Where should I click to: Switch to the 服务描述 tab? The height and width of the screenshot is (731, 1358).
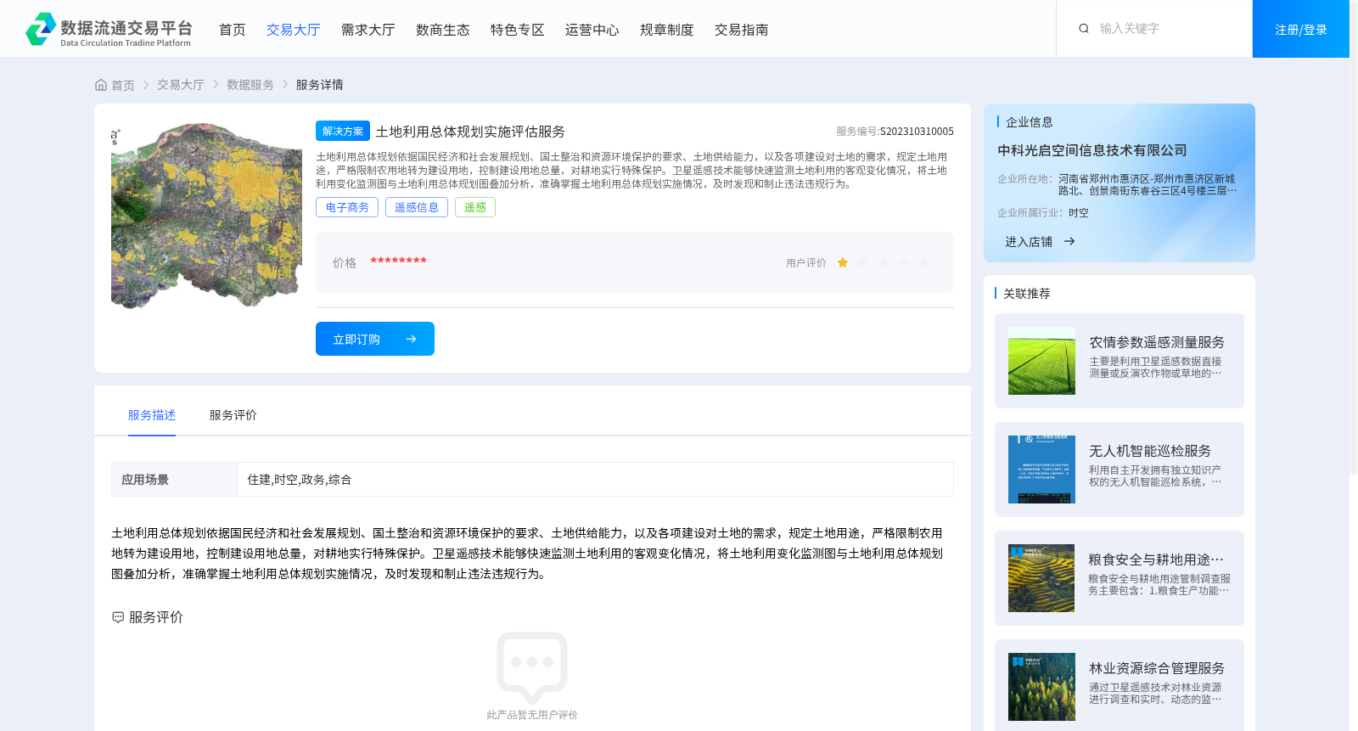(152, 415)
